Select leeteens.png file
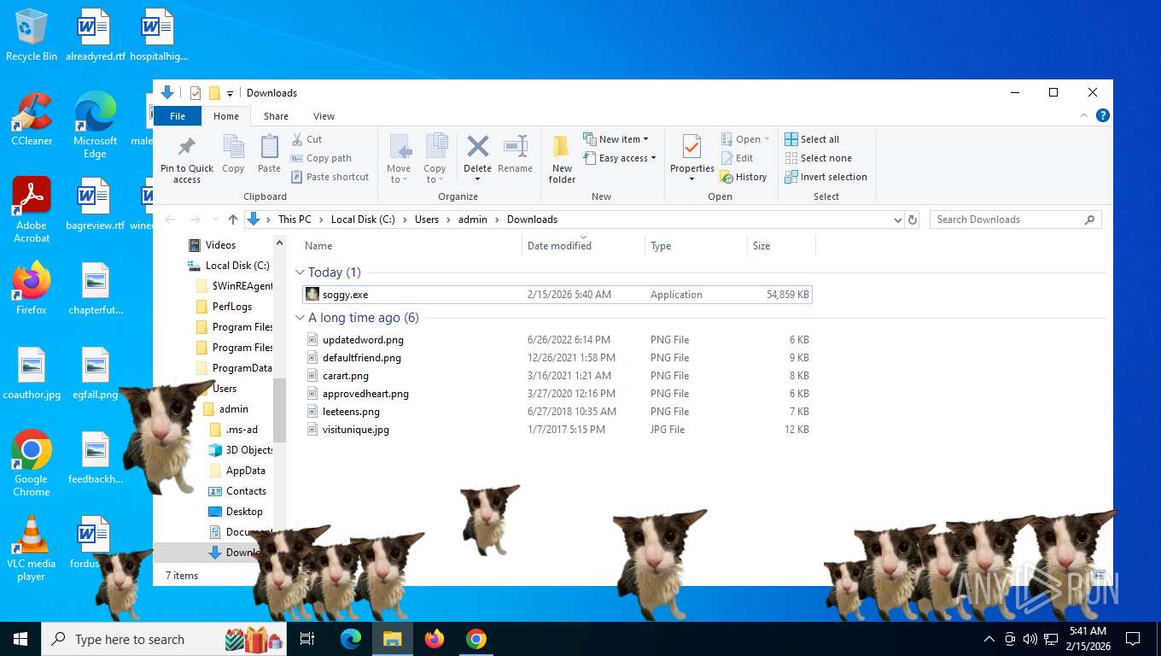The height and width of the screenshot is (656, 1161). (x=557, y=412)
